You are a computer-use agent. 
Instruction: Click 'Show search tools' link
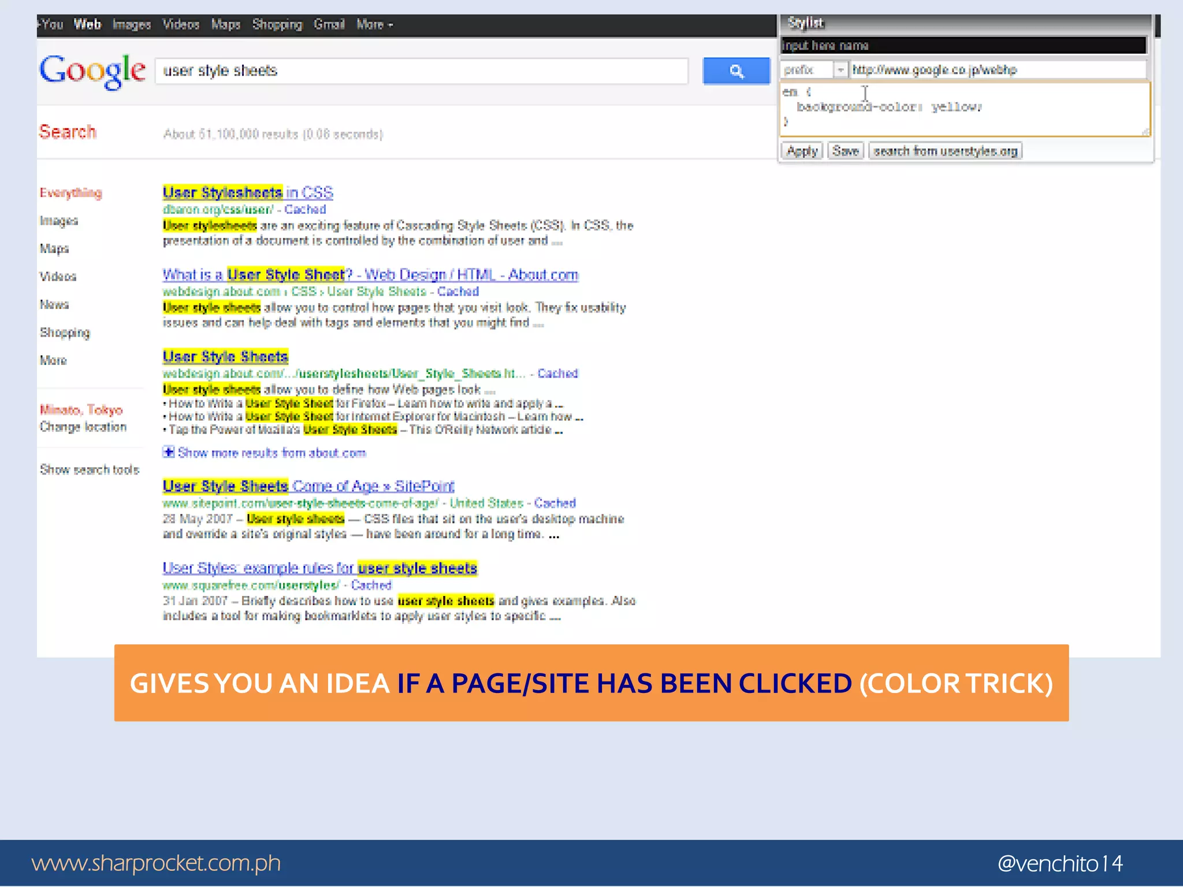[x=90, y=469]
